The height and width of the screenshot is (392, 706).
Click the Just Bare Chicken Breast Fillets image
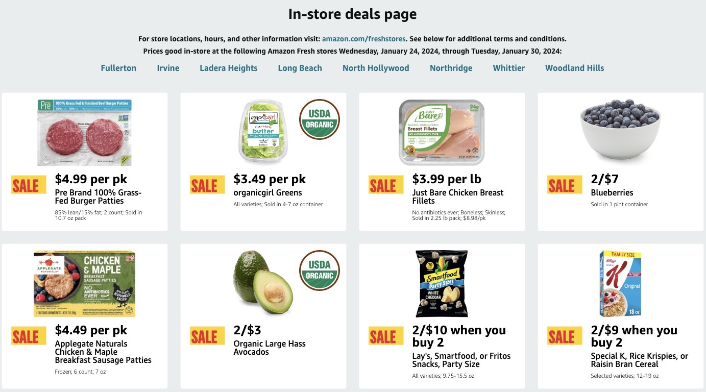click(442, 131)
